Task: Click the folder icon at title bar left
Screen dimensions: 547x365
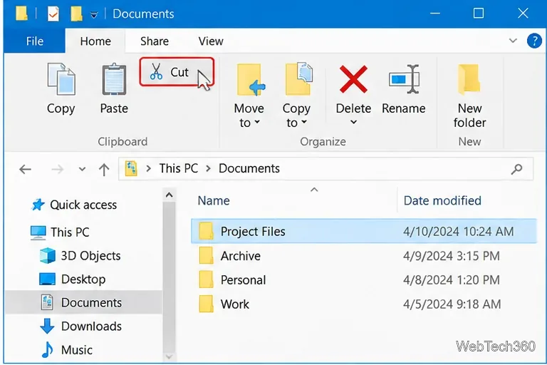Action: (22, 14)
